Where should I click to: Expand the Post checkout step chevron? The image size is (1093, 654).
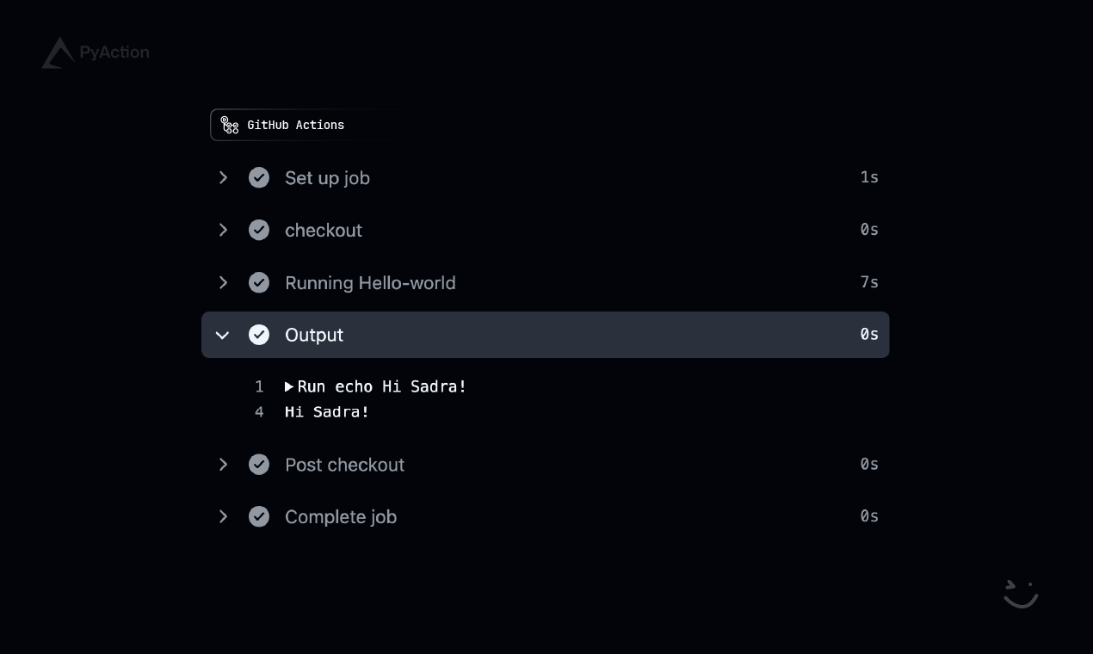[x=224, y=465]
